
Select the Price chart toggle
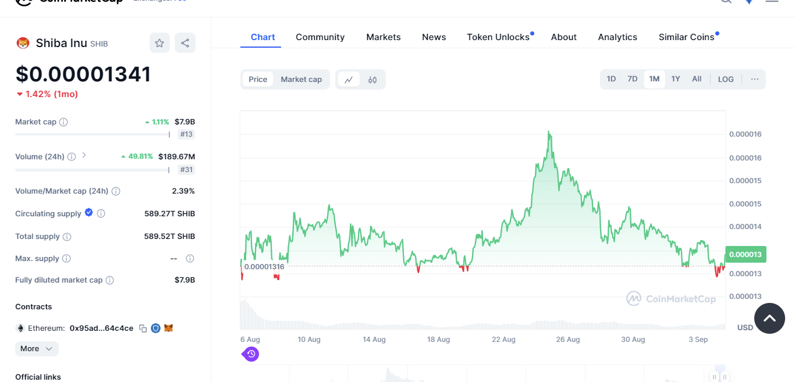pyautogui.click(x=258, y=80)
